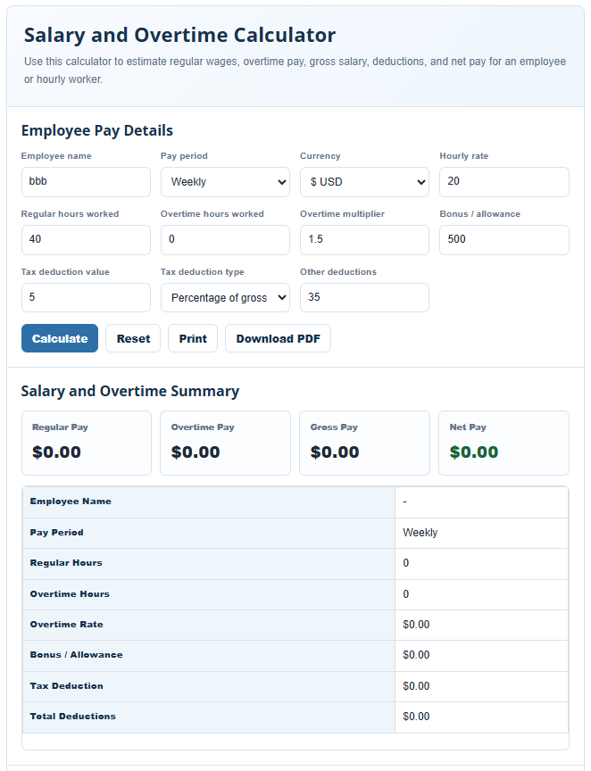Click the Total Deductions $0.00 value
Image resolution: width=591 pixels, height=771 pixels.
click(x=416, y=717)
